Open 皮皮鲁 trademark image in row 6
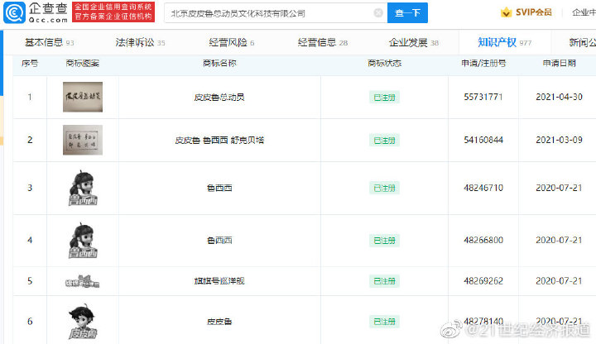This screenshot has height=344, width=596. pos(83,321)
